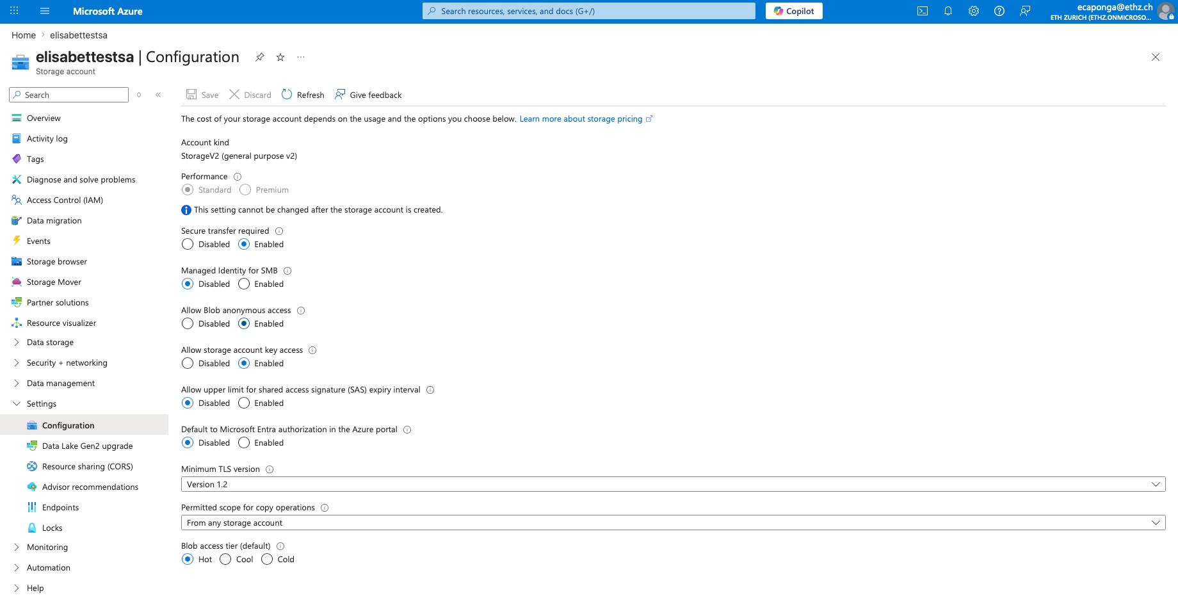1178x616 pixels.
Task: Show info tooltip for Secure transfer required
Action: pos(279,231)
